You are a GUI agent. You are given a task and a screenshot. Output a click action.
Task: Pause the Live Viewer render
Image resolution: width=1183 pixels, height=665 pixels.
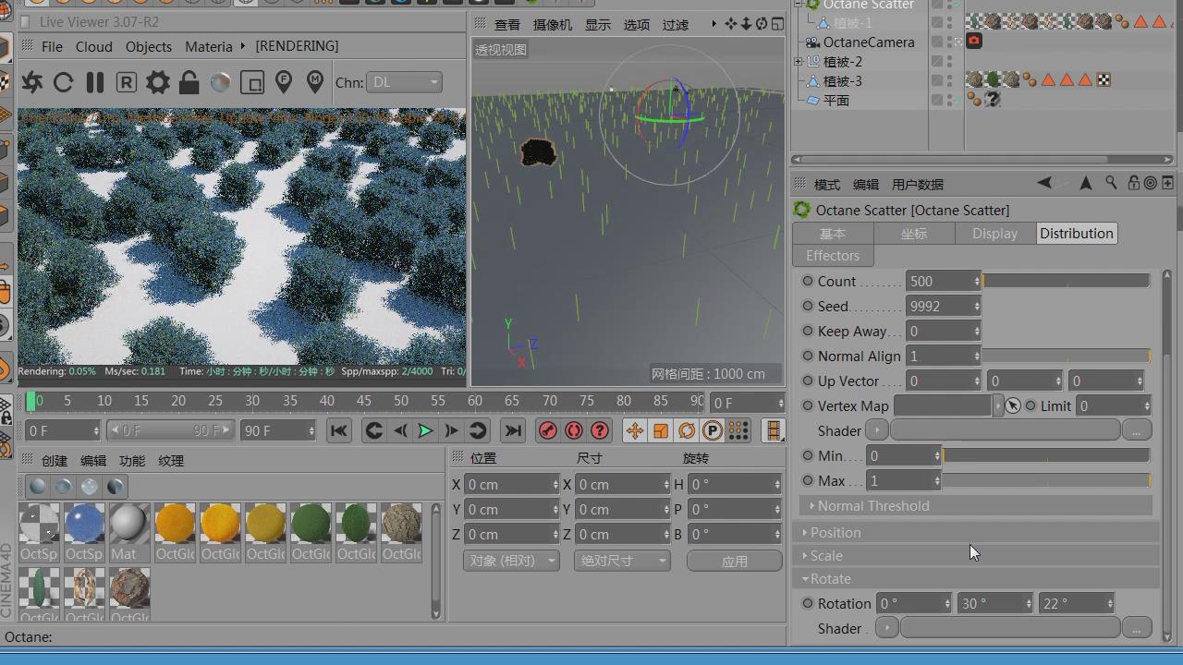pos(94,82)
